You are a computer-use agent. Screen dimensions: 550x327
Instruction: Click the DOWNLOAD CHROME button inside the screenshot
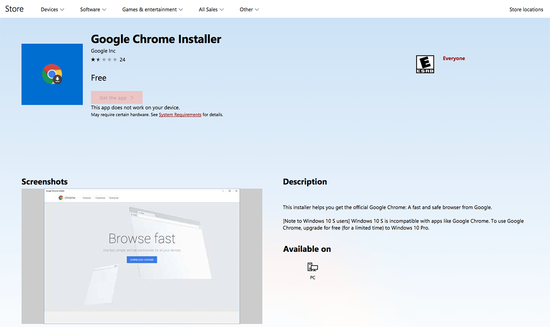click(141, 259)
